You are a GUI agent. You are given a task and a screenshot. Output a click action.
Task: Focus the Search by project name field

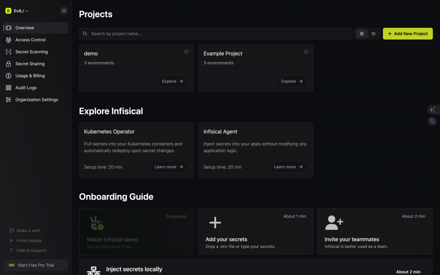[216, 34]
